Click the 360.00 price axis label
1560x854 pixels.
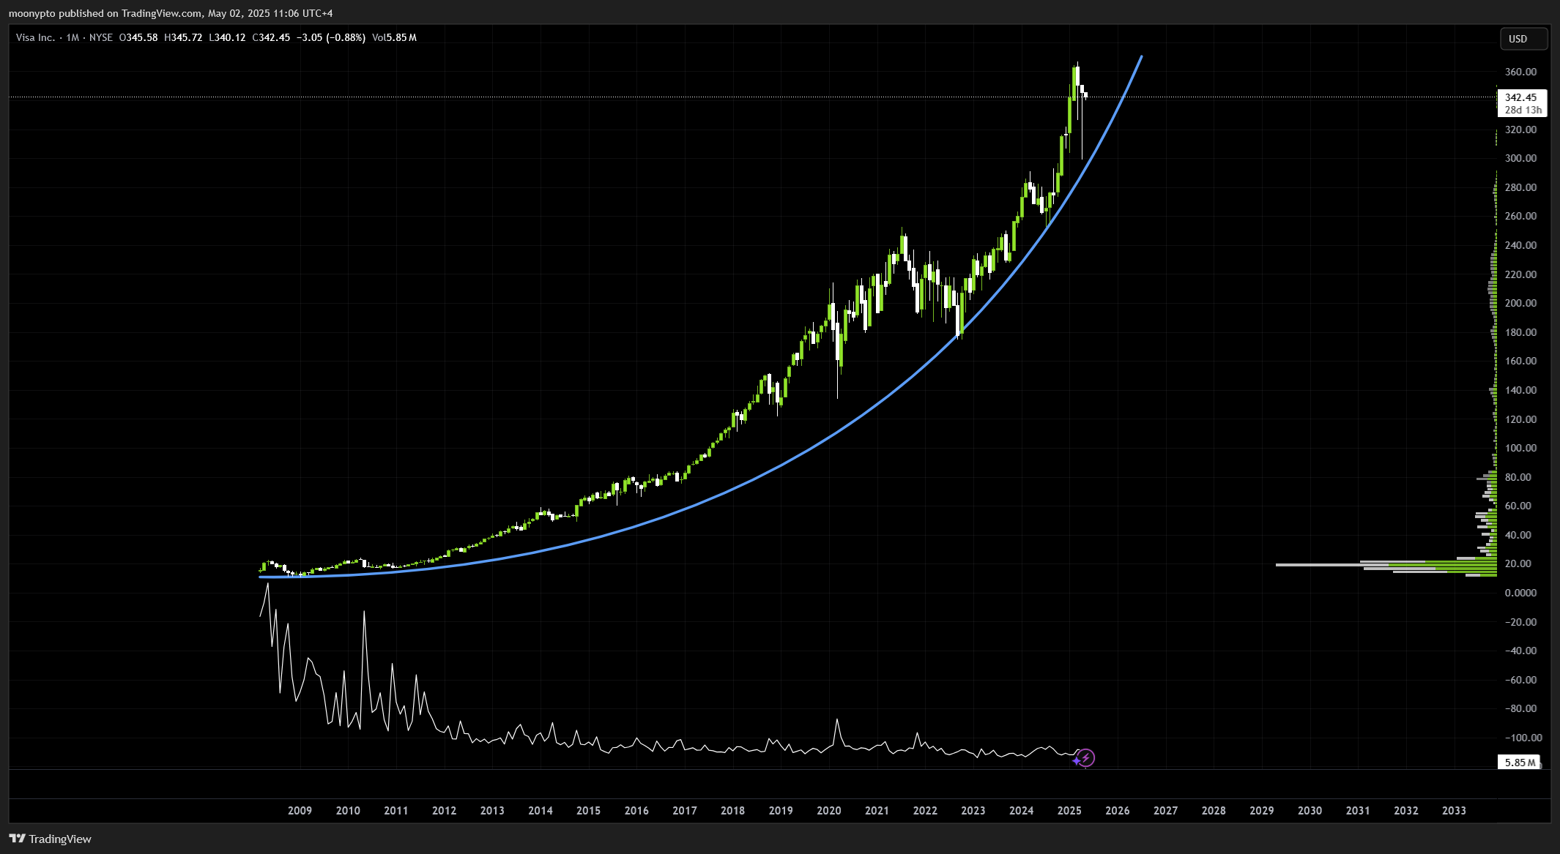[x=1520, y=72]
